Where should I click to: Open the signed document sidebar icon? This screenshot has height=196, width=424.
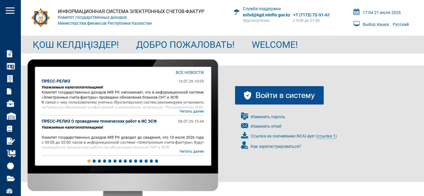tap(11, 141)
